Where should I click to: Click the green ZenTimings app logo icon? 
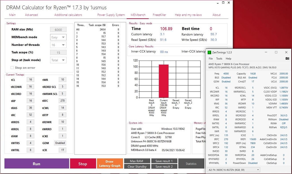point(209,52)
